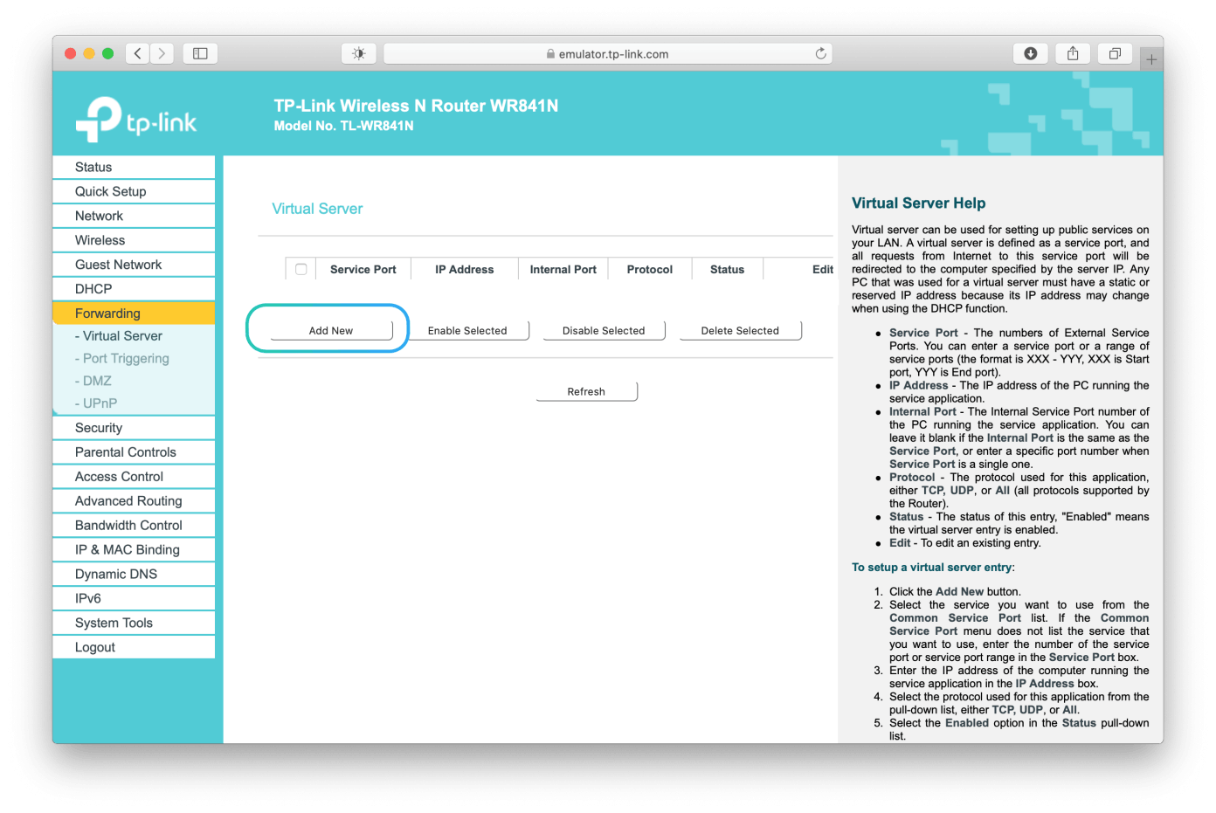Click the Enable Selected button
This screenshot has width=1216, height=813.
tap(467, 331)
